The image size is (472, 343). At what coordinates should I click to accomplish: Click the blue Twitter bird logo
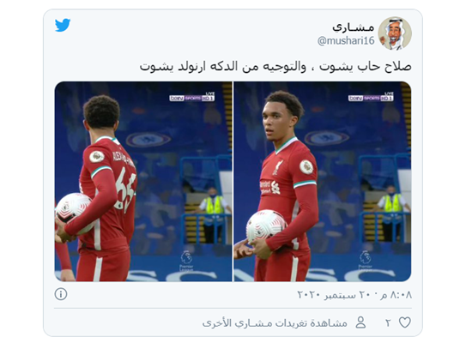[63, 25]
